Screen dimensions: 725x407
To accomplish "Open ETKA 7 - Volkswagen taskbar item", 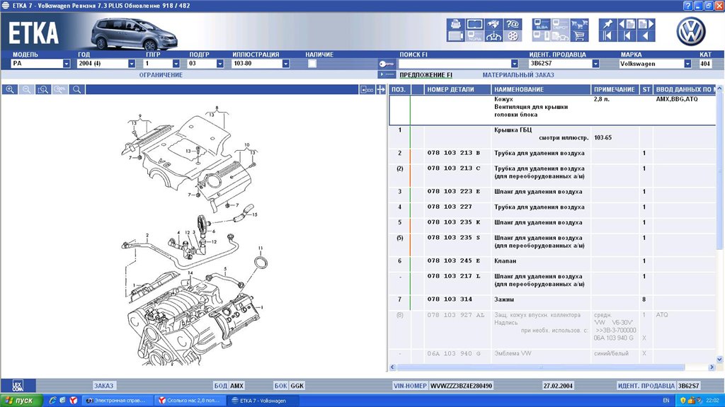I will (x=263, y=401).
